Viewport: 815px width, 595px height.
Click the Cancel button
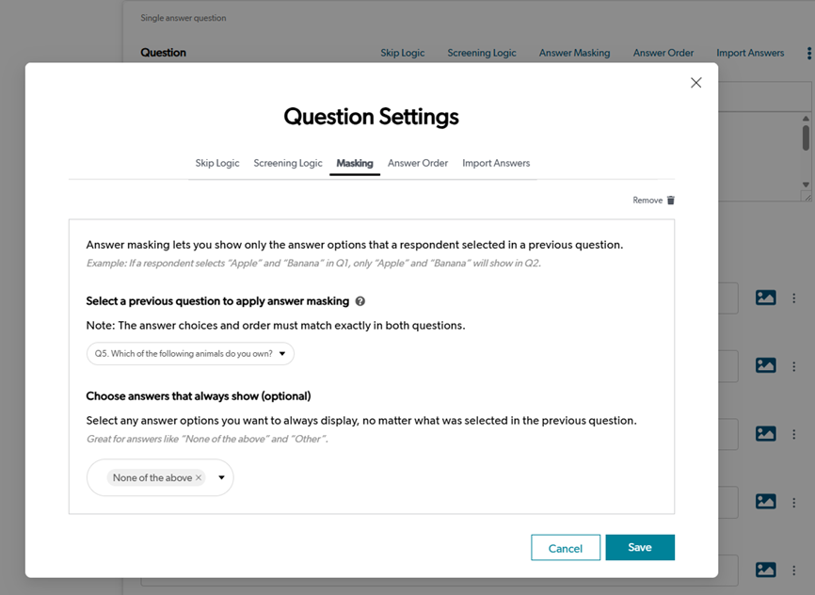566,548
